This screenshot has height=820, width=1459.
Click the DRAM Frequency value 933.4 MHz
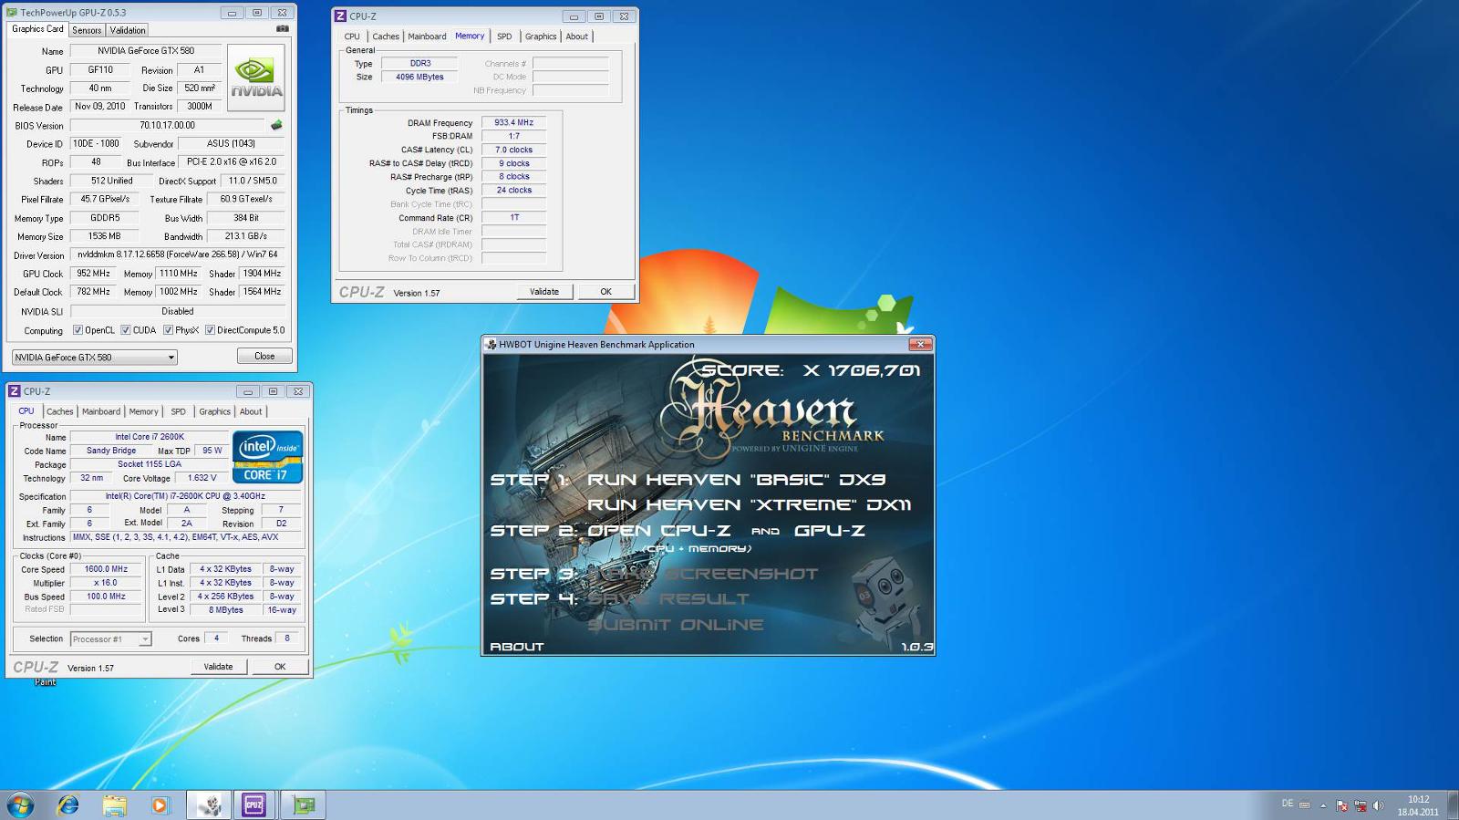(513, 122)
